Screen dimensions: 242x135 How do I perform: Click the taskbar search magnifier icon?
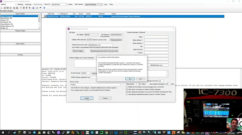tap(9, 133)
